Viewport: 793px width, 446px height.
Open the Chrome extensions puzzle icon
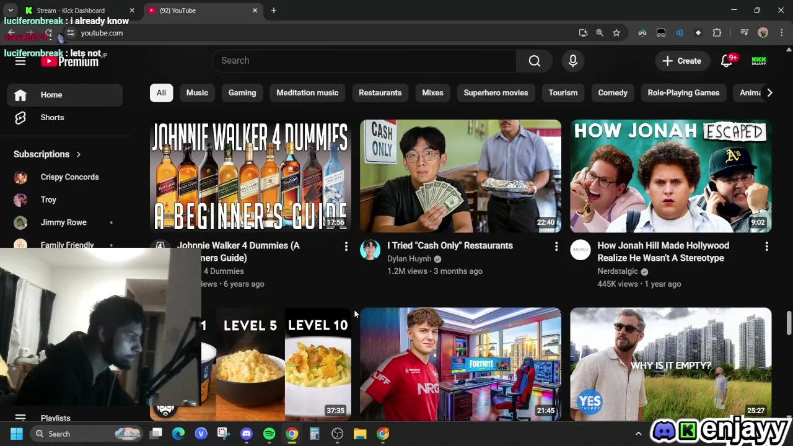717,33
